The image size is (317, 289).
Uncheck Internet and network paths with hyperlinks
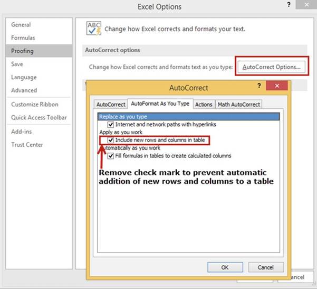pyautogui.click(x=111, y=124)
